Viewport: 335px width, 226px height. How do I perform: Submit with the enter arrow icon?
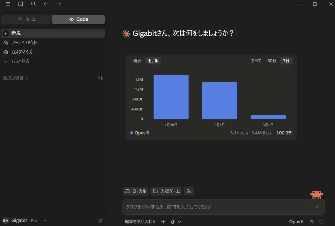click(x=317, y=207)
